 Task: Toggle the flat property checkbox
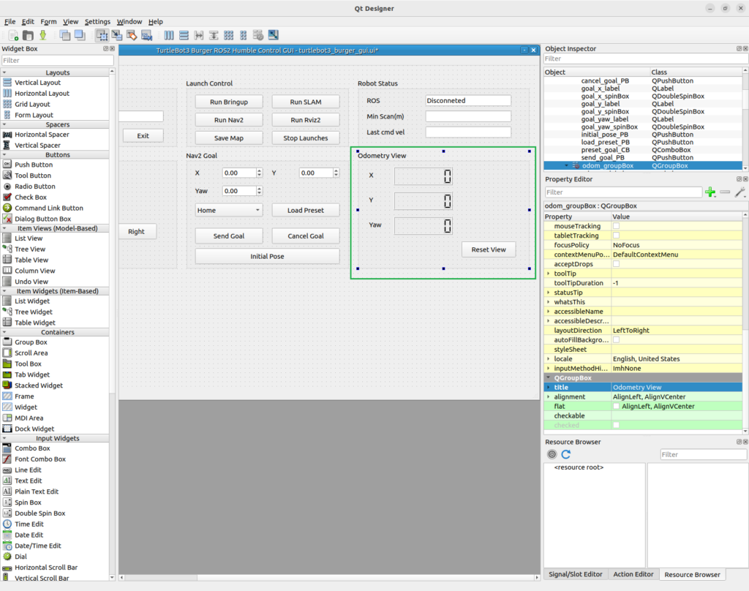pyautogui.click(x=616, y=406)
